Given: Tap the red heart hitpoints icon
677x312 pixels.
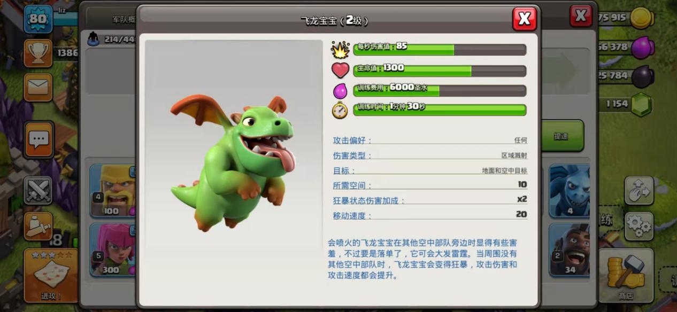Looking at the screenshot, I should pyautogui.click(x=340, y=70).
